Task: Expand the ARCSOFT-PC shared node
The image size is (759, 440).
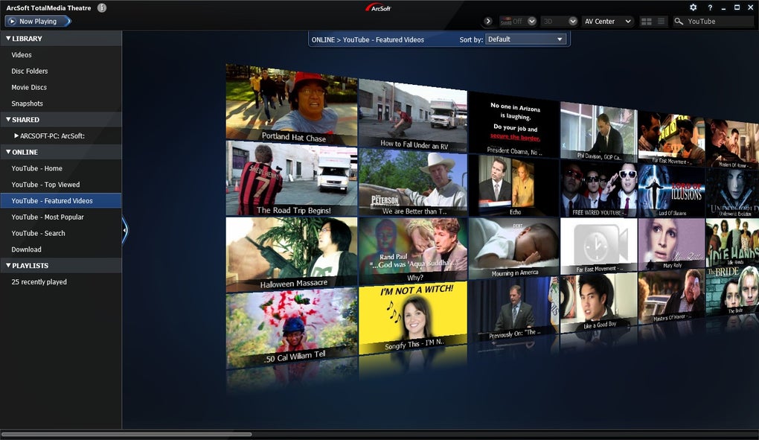Action: (x=16, y=135)
